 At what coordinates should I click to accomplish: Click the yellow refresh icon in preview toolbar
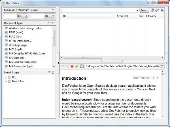(77, 66)
